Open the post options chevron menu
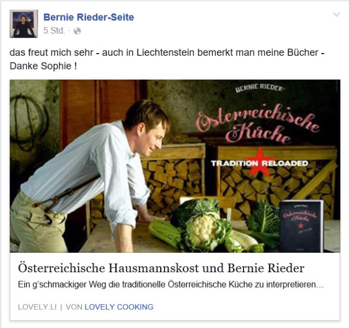This screenshot has width=349, height=328. [336, 15]
